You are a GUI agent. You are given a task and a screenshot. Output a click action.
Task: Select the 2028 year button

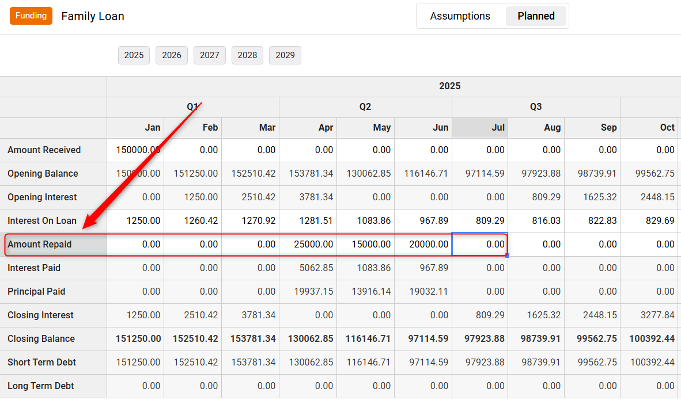(247, 55)
